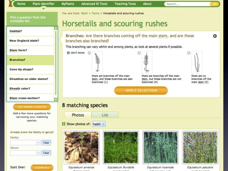Click the branched-branches plant illustration
The image size is (228, 171).
(97, 62)
